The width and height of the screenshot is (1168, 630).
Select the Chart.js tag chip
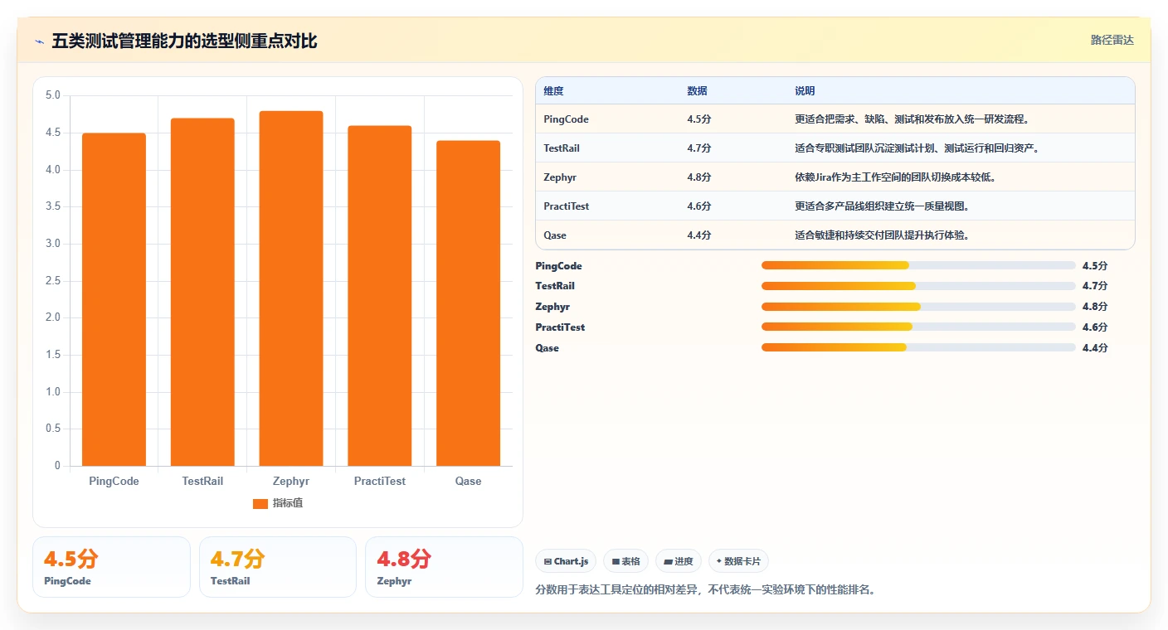[x=566, y=561]
